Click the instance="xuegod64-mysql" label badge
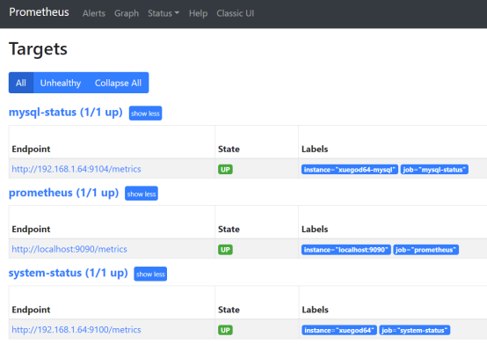 coord(349,169)
